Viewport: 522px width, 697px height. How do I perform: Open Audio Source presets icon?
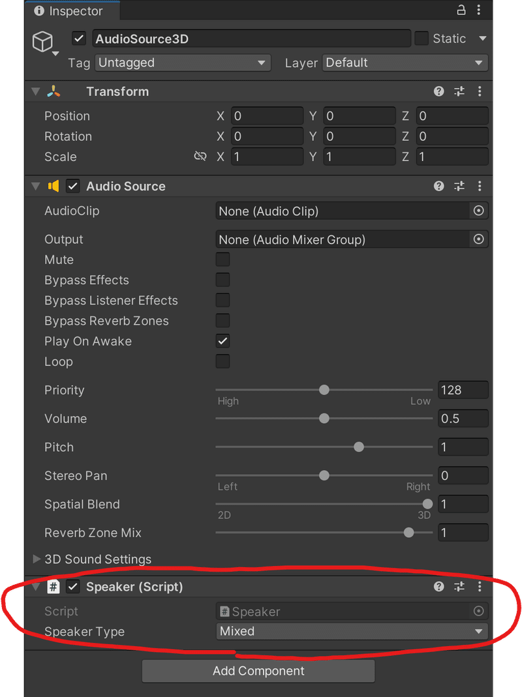click(x=459, y=186)
